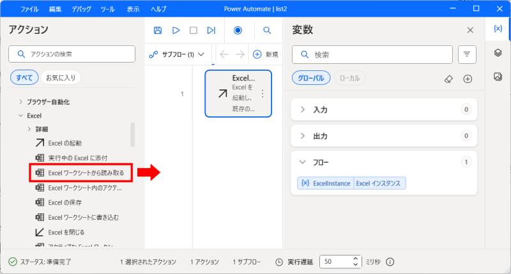Select the Excel を閉じる action
This screenshot has width=511, height=274.
(x=60, y=232)
